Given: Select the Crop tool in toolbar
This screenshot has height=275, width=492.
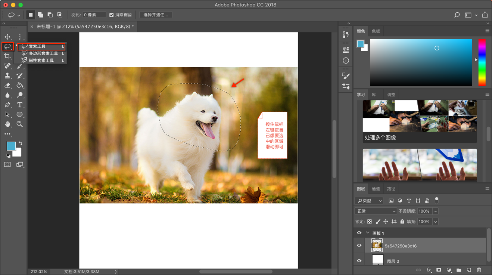Looking at the screenshot, I should pyautogui.click(x=7, y=56).
